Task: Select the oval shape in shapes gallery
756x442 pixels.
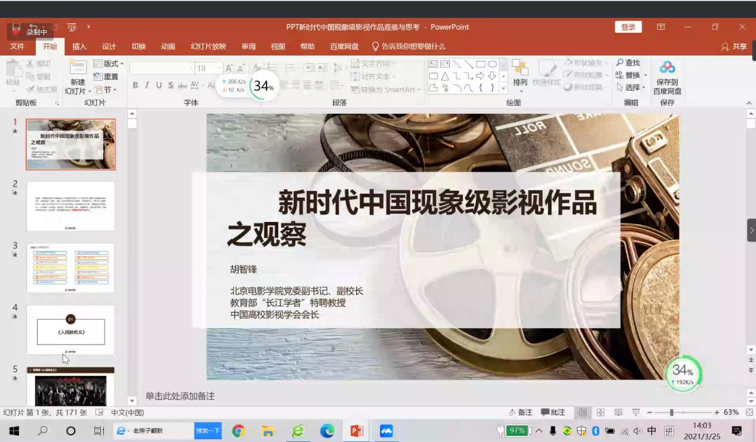Action: [x=492, y=64]
